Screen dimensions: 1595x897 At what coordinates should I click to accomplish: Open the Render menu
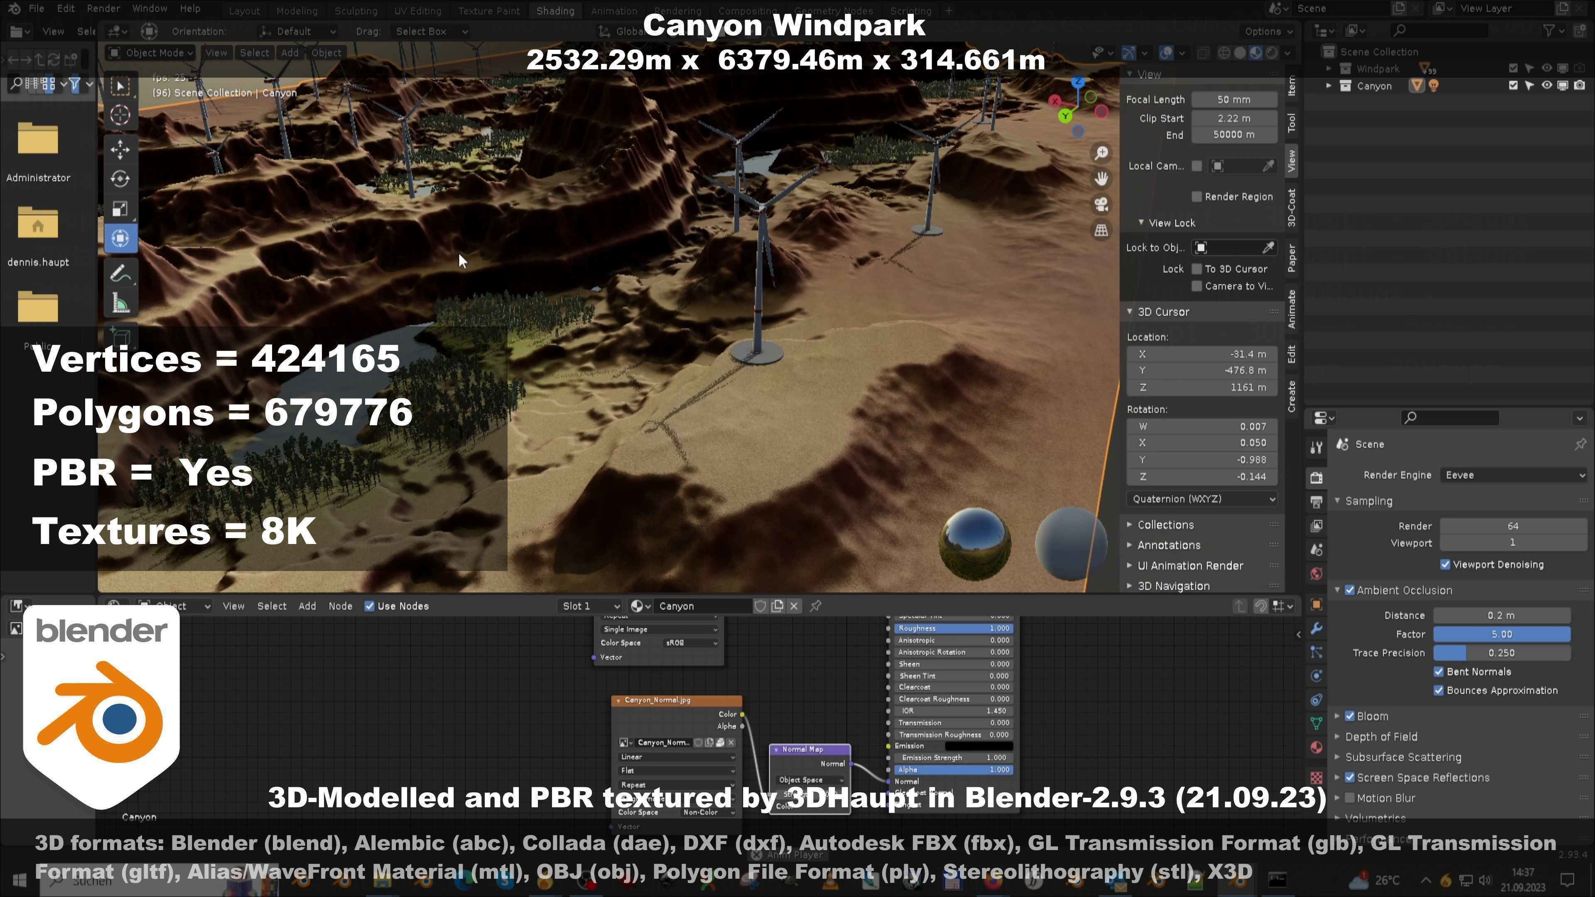103,9
